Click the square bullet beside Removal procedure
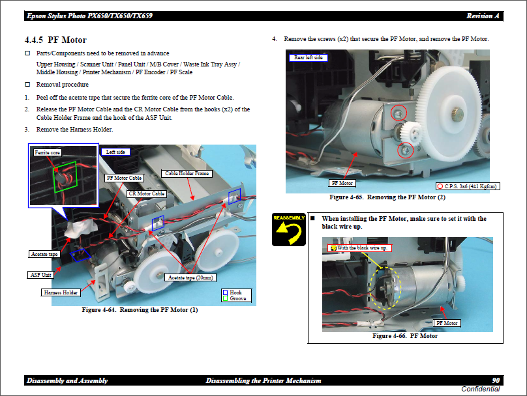This screenshot has width=527, height=396. pyautogui.click(x=27, y=85)
